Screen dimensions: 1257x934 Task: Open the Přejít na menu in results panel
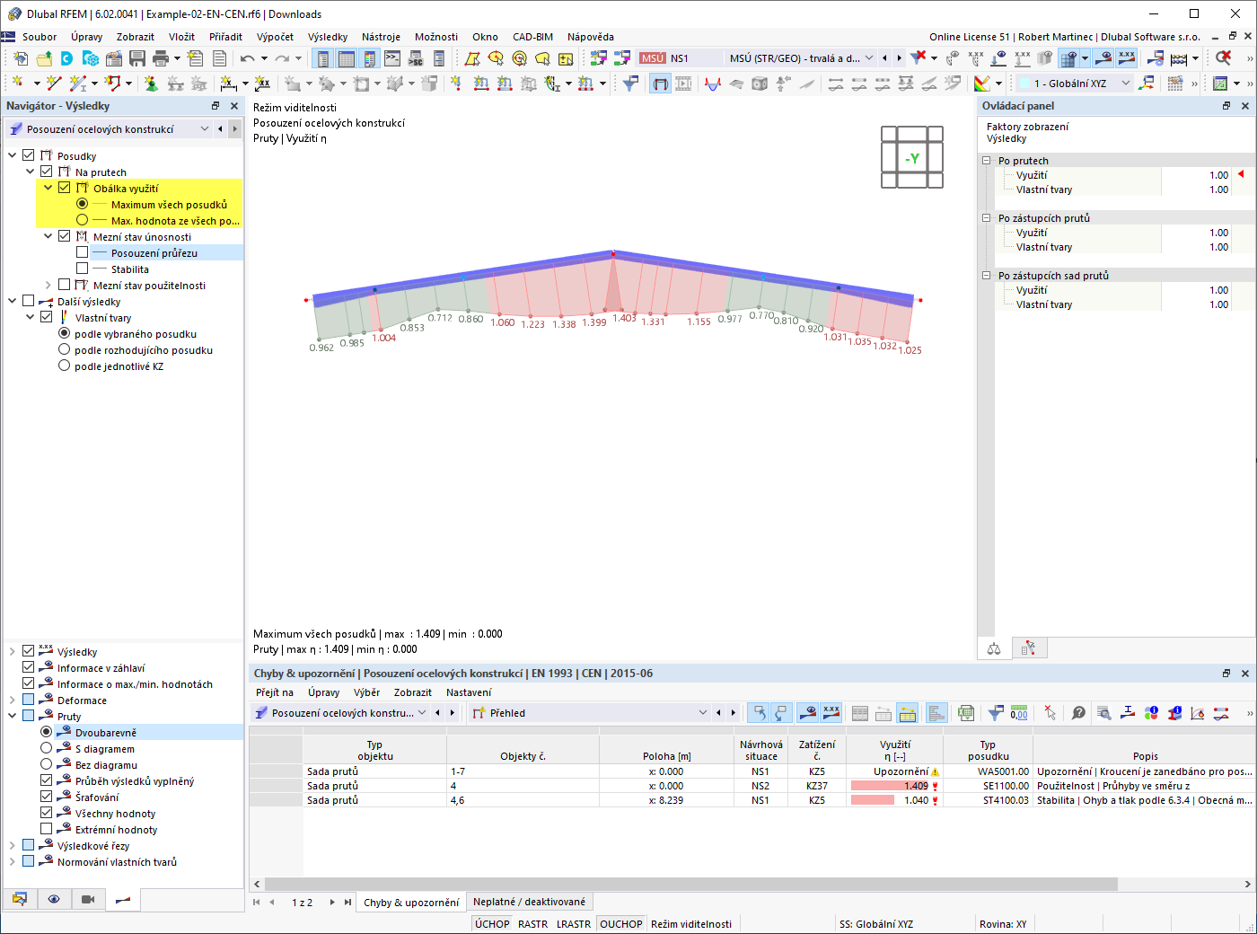[x=275, y=692]
